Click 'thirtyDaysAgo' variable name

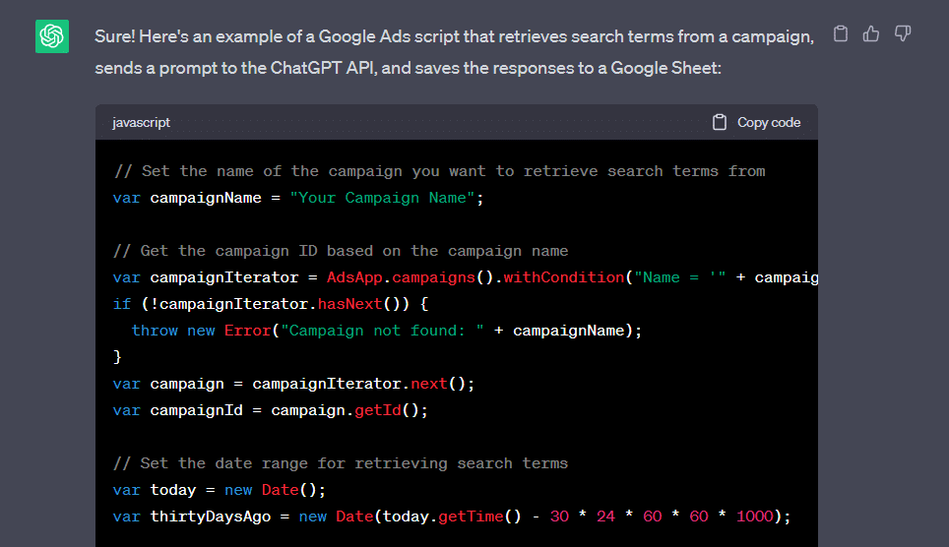(x=211, y=517)
